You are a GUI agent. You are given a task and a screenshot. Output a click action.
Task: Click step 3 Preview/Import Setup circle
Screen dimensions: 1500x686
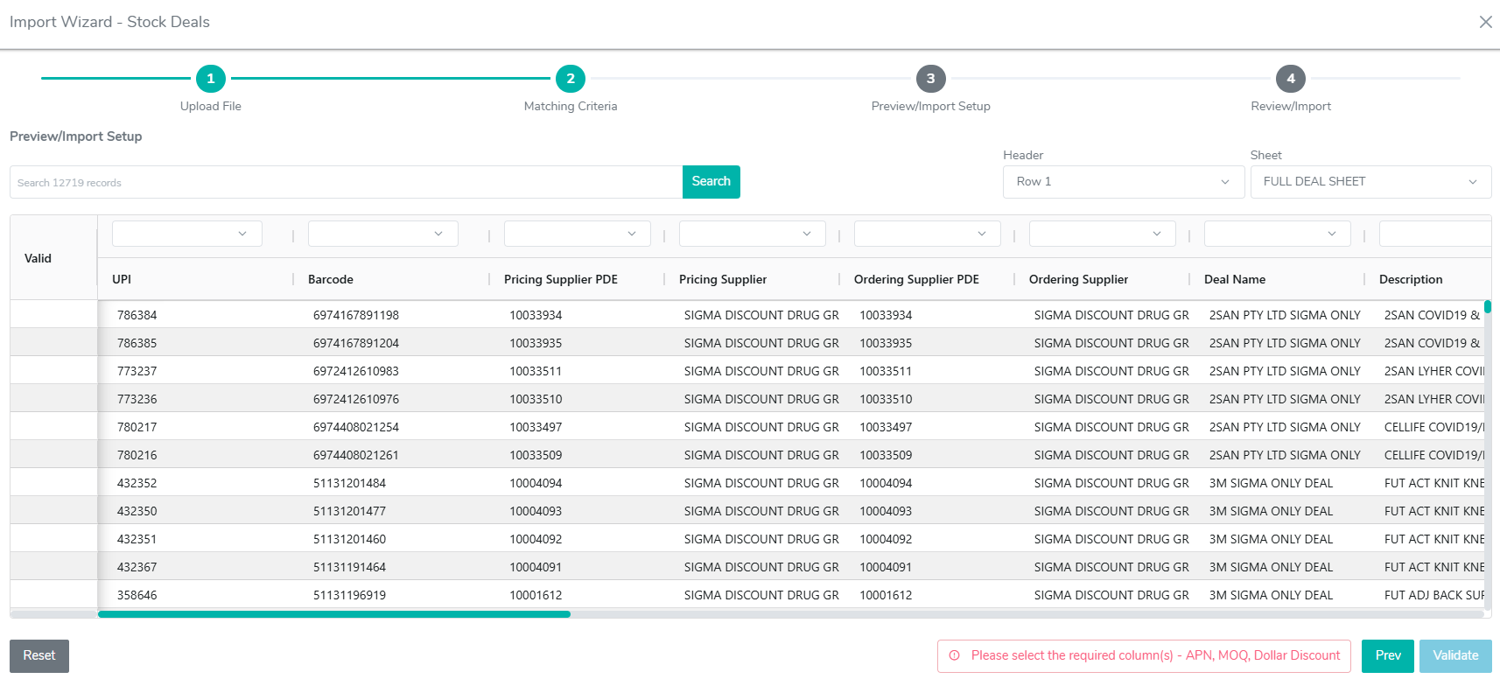pos(930,79)
